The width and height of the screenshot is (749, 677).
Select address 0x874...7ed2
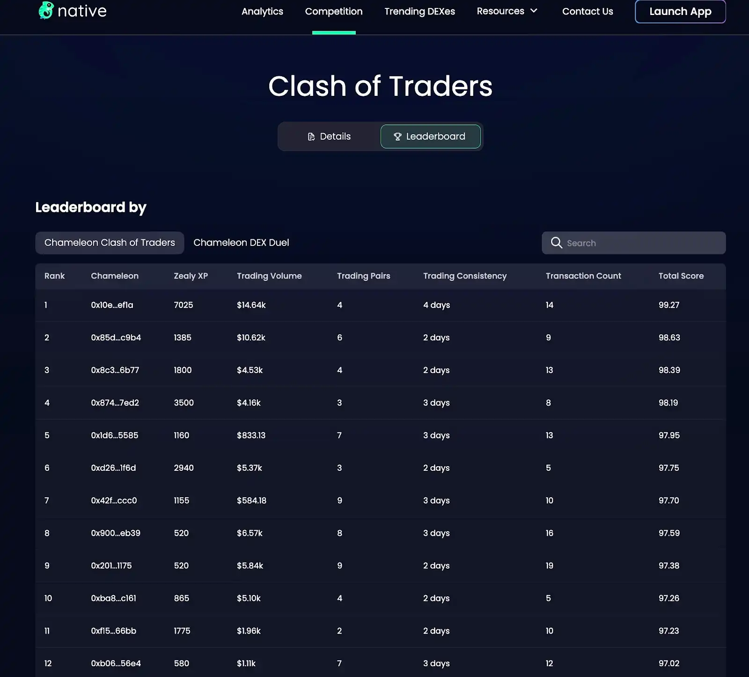[x=115, y=403]
